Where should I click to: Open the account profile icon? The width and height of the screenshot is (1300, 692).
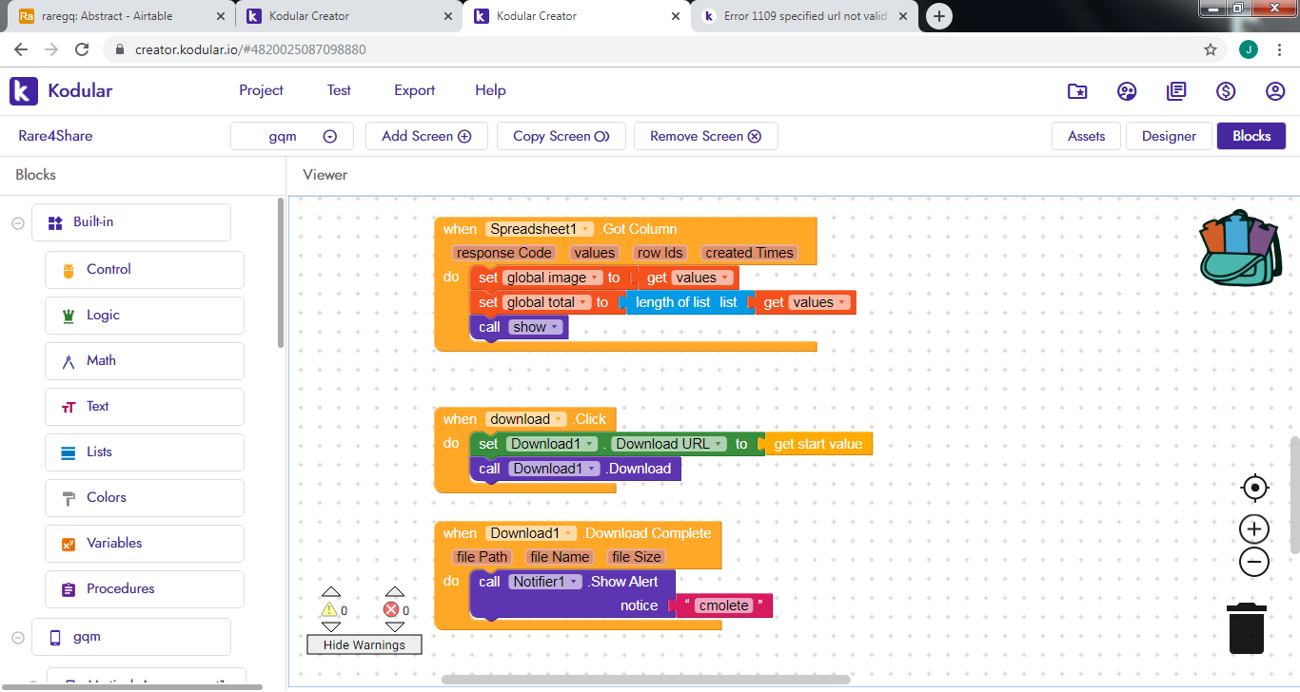[x=1275, y=91]
